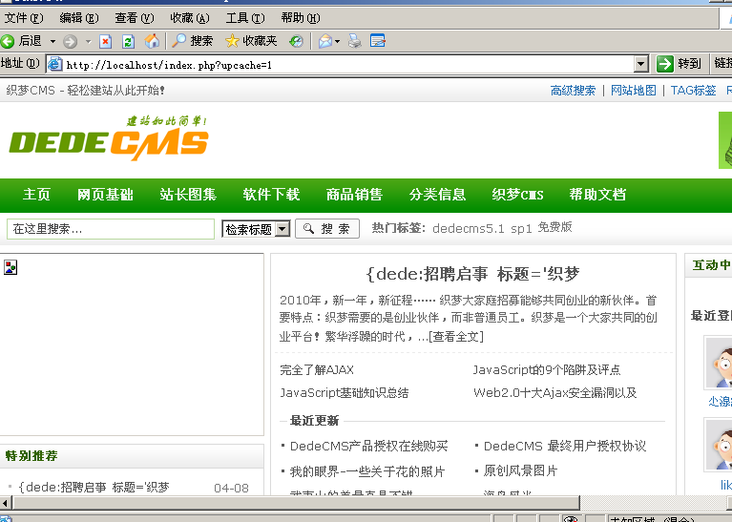
Task: Open headline {dede:招聘启事 标题='织梦
Action: [473, 274]
